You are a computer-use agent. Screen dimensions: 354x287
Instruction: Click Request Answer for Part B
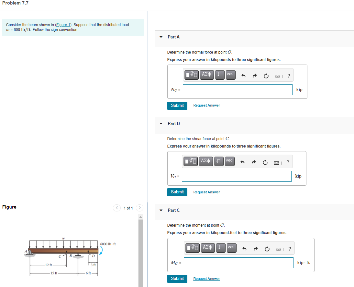coord(206,192)
